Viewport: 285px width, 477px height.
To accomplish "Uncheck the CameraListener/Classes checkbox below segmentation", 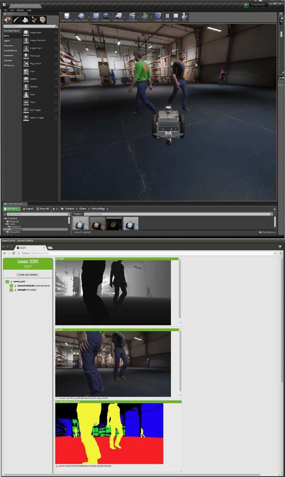I will pyautogui.click(x=57, y=466).
